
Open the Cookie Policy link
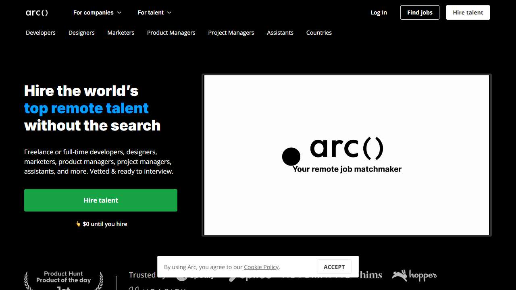[x=261, y=267]
